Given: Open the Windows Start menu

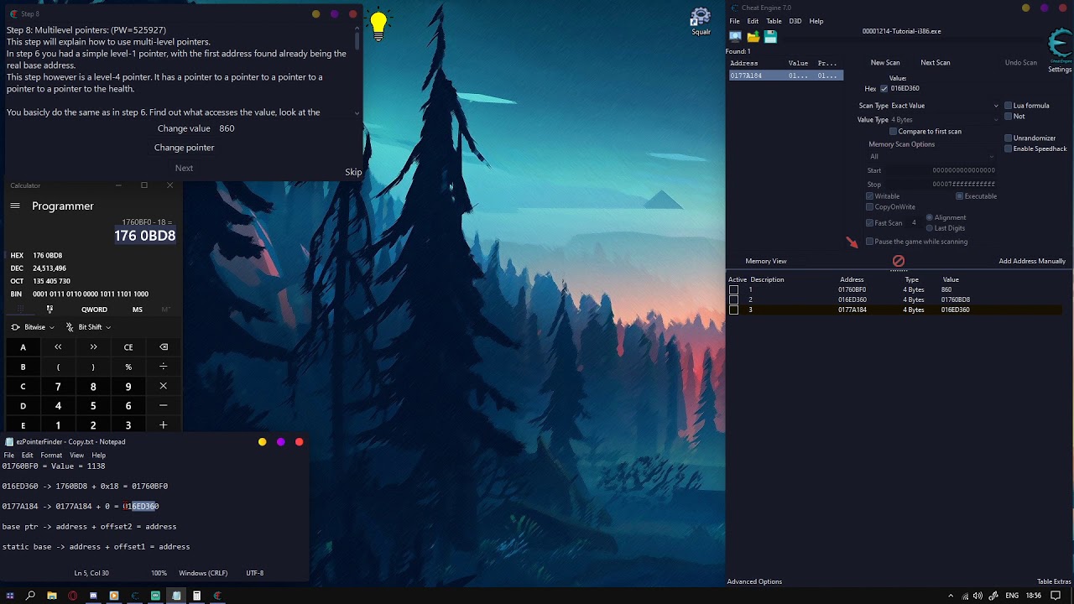Looking at the screenshot, I should point(10,596).
